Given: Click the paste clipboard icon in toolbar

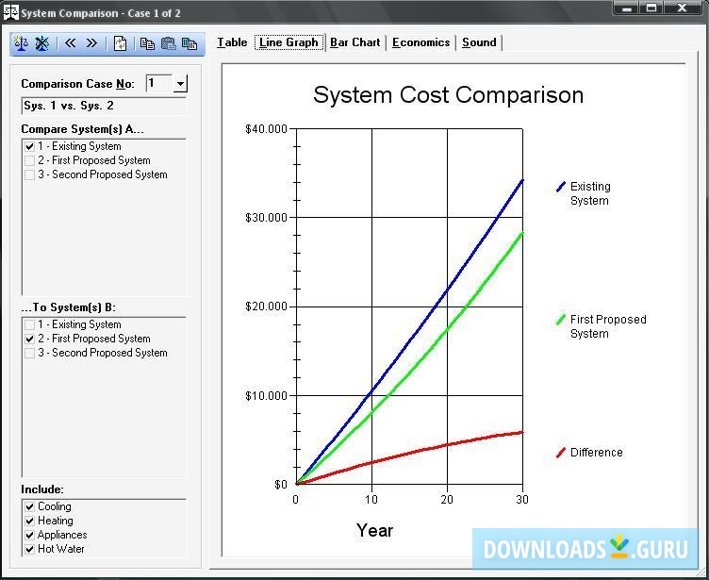Looking at the screenshot, I should pyautogui.click(x=168, y=43).
